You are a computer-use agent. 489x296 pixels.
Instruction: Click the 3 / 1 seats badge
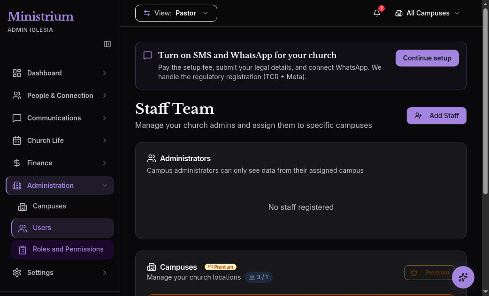pos(259,277)
